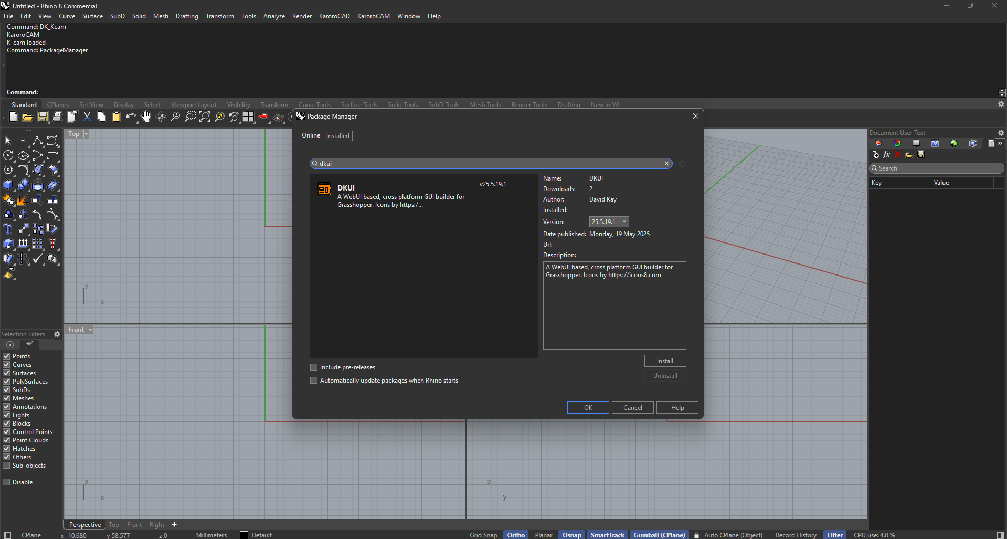Open the Layers panel tab icon
The width and height of the screenshot is (1007, 539).
coord(878,143)
